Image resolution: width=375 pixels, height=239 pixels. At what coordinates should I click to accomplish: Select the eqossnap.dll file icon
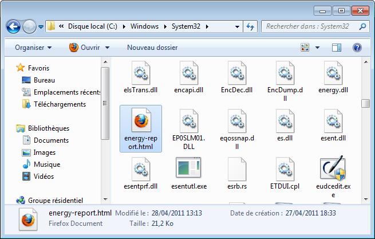coord(237,121)
